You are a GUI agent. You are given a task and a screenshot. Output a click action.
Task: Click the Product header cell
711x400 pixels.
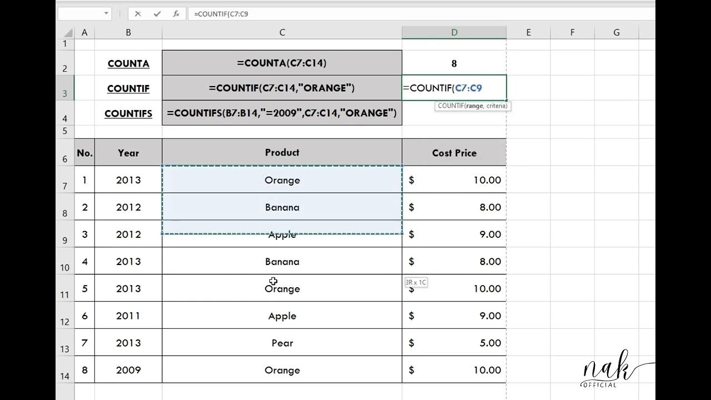tap(282, 152)
